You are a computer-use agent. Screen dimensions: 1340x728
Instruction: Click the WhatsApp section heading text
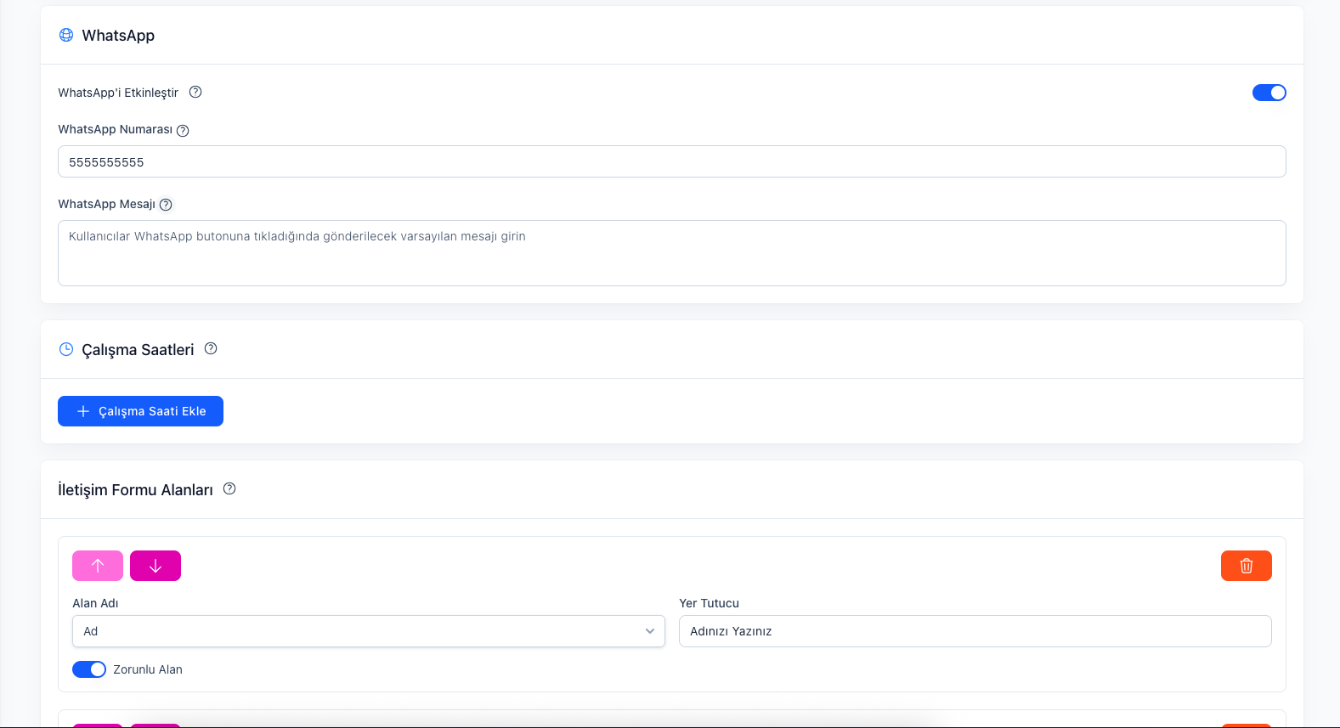[x=118, y=36]
